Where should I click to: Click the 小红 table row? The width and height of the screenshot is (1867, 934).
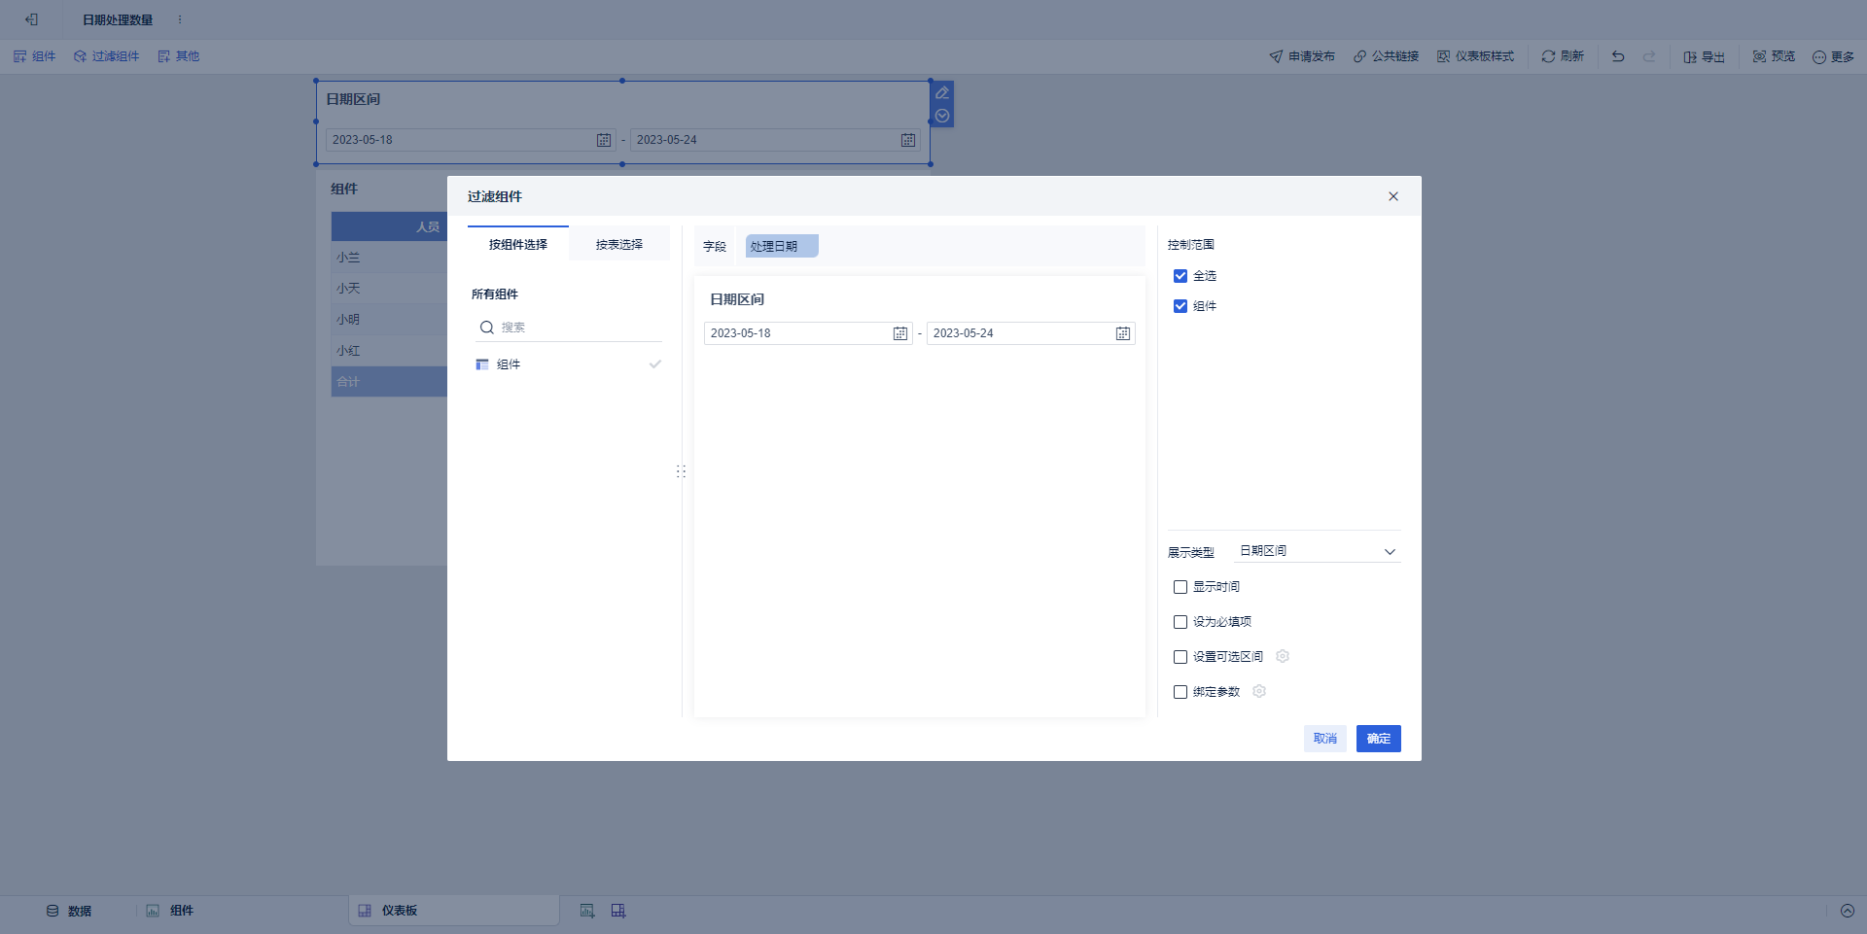point(389,351)
